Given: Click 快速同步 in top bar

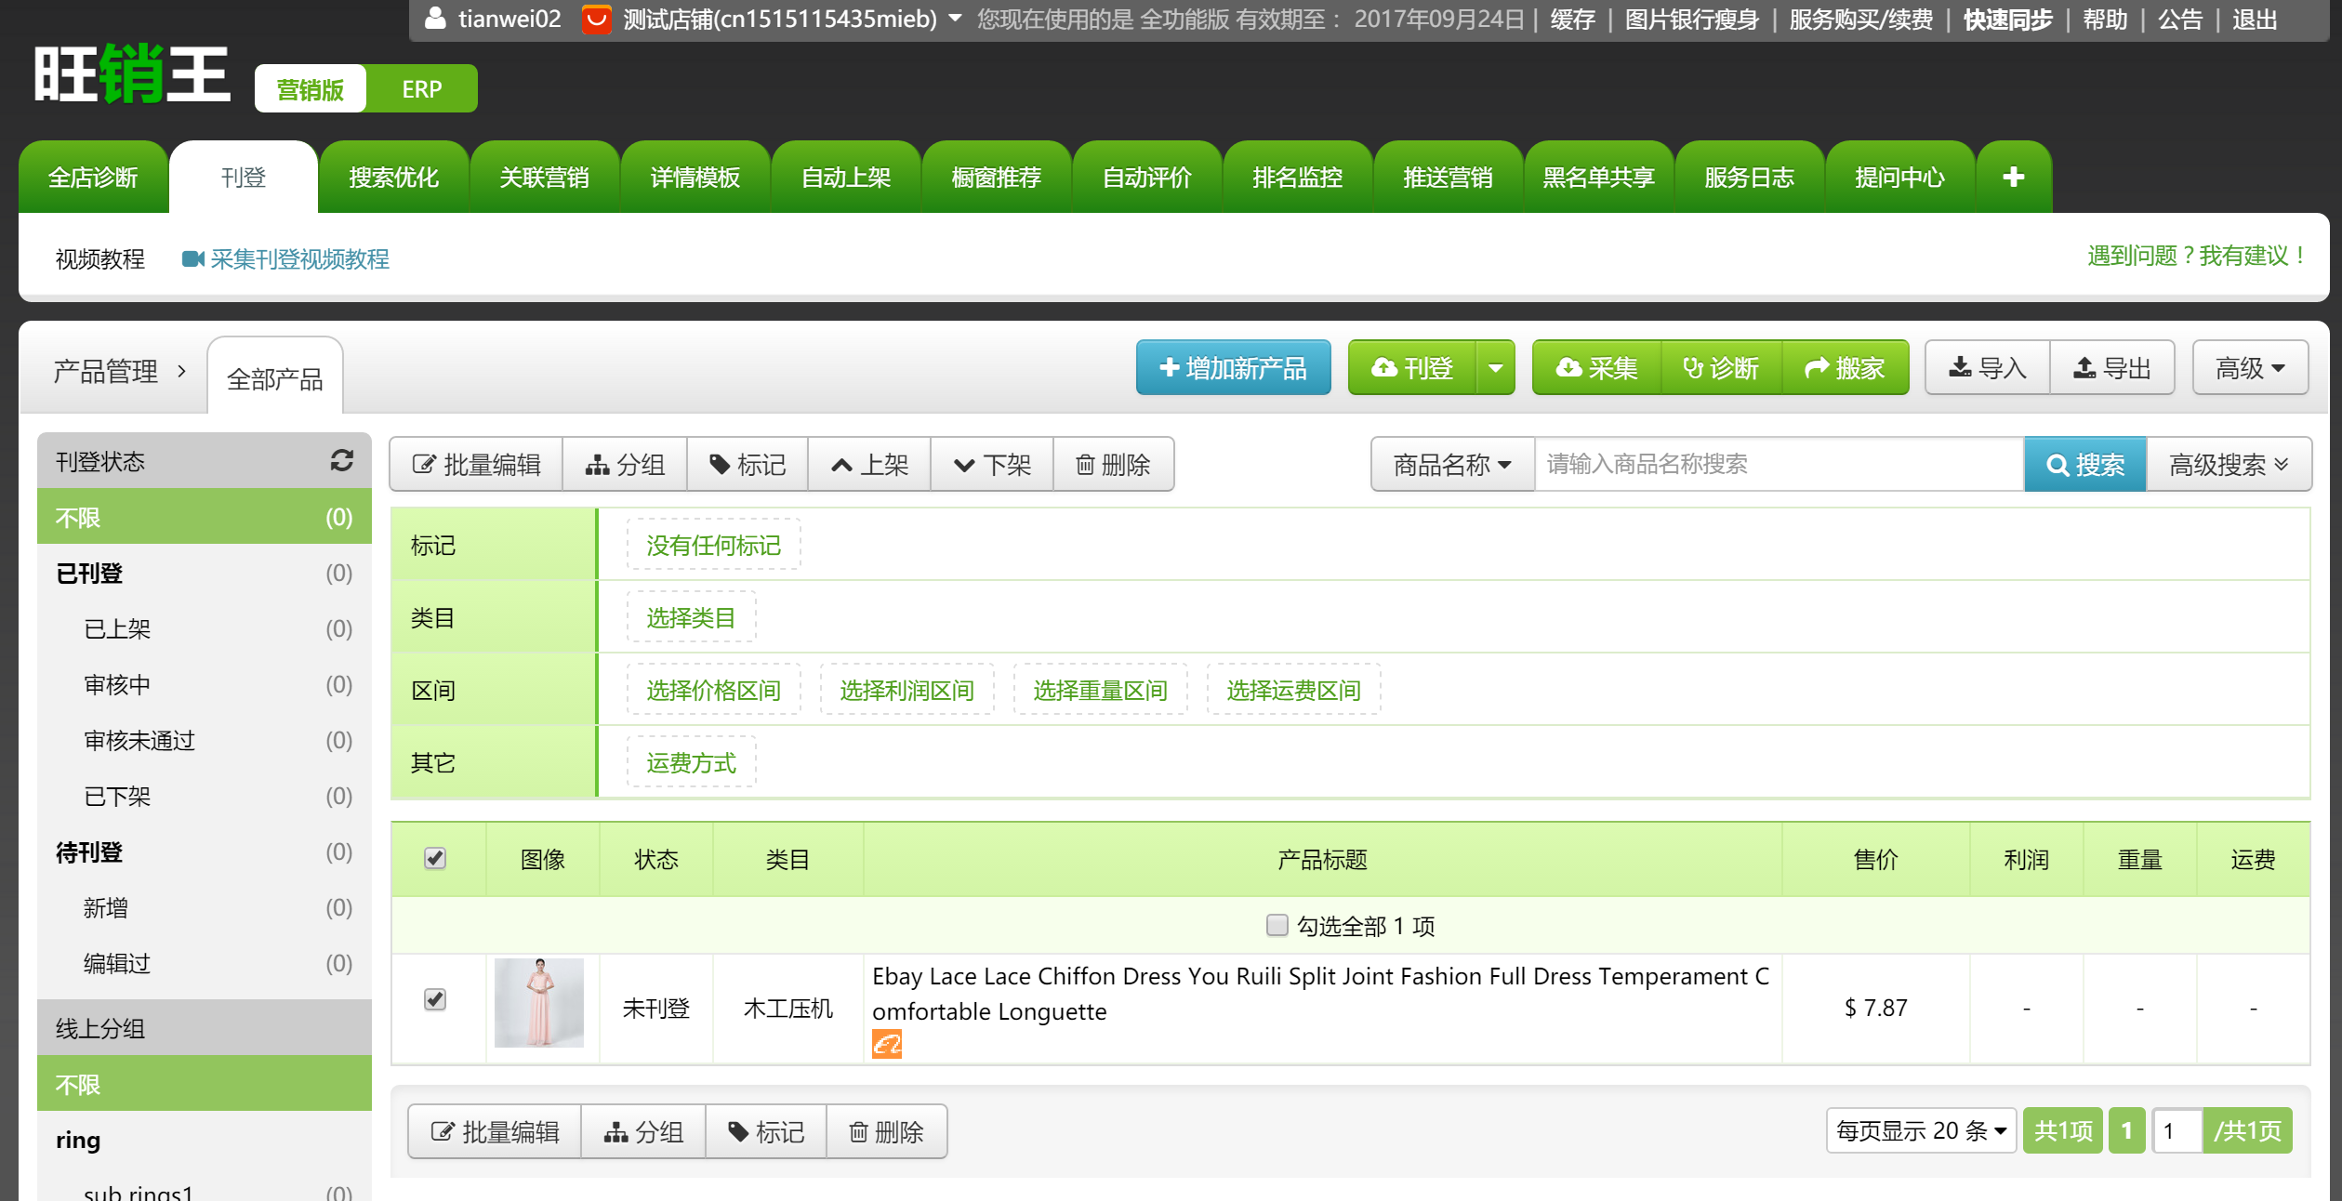Looking at the screenshot, I should coord(2007,19).
